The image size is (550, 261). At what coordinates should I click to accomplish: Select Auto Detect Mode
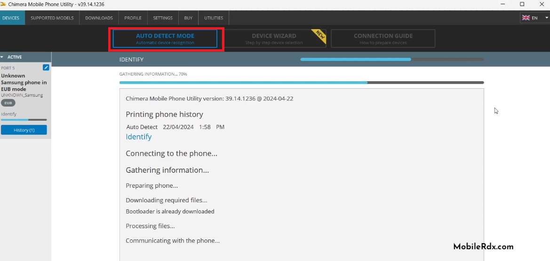tap(165, 38)
